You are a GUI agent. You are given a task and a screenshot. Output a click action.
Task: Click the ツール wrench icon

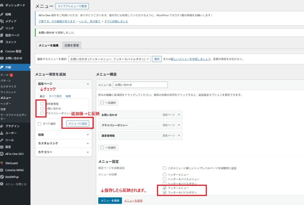(2, 140)
